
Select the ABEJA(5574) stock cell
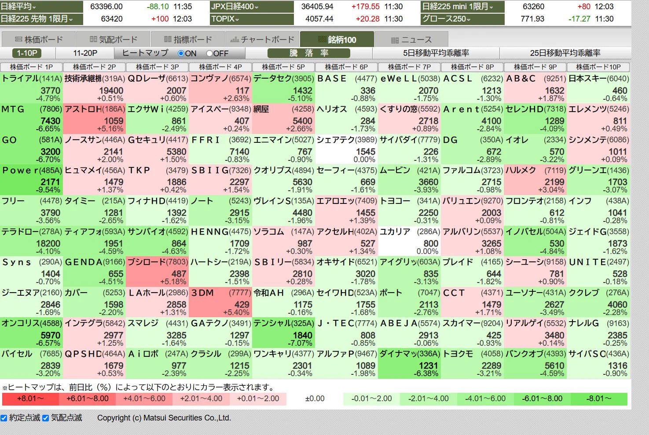[409, 333]
